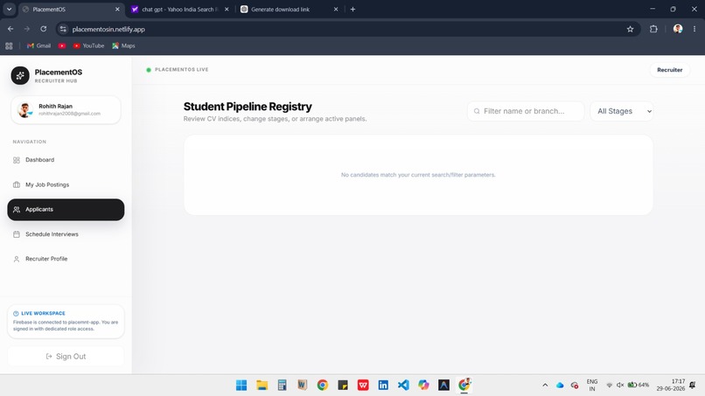The image size is (705, 396).
Task: Click the address bar URL
Action: 108,29
